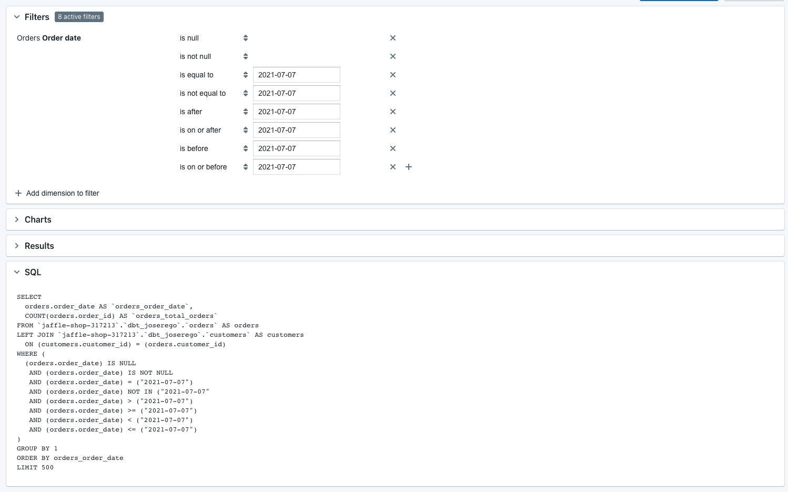Select the date field next to "is equal to"
The height and width of the screenshot is (492, 788).
click(296, 75)
